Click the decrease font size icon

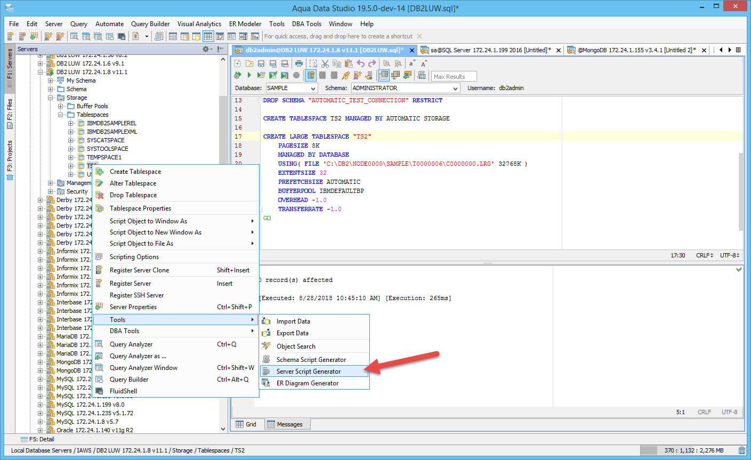411,63
